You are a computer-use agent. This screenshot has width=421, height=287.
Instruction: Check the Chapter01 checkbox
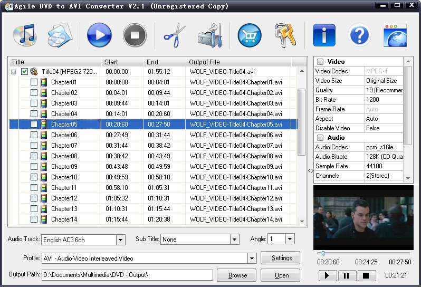tap(34, 82)
